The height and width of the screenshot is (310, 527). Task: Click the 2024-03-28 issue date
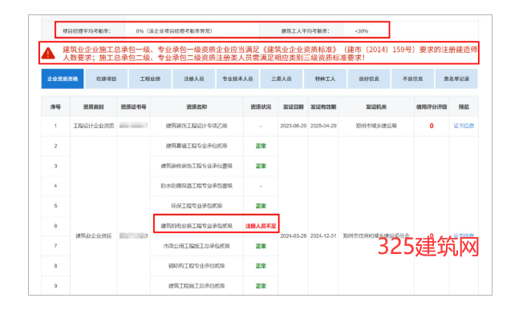tap(293, 236)
